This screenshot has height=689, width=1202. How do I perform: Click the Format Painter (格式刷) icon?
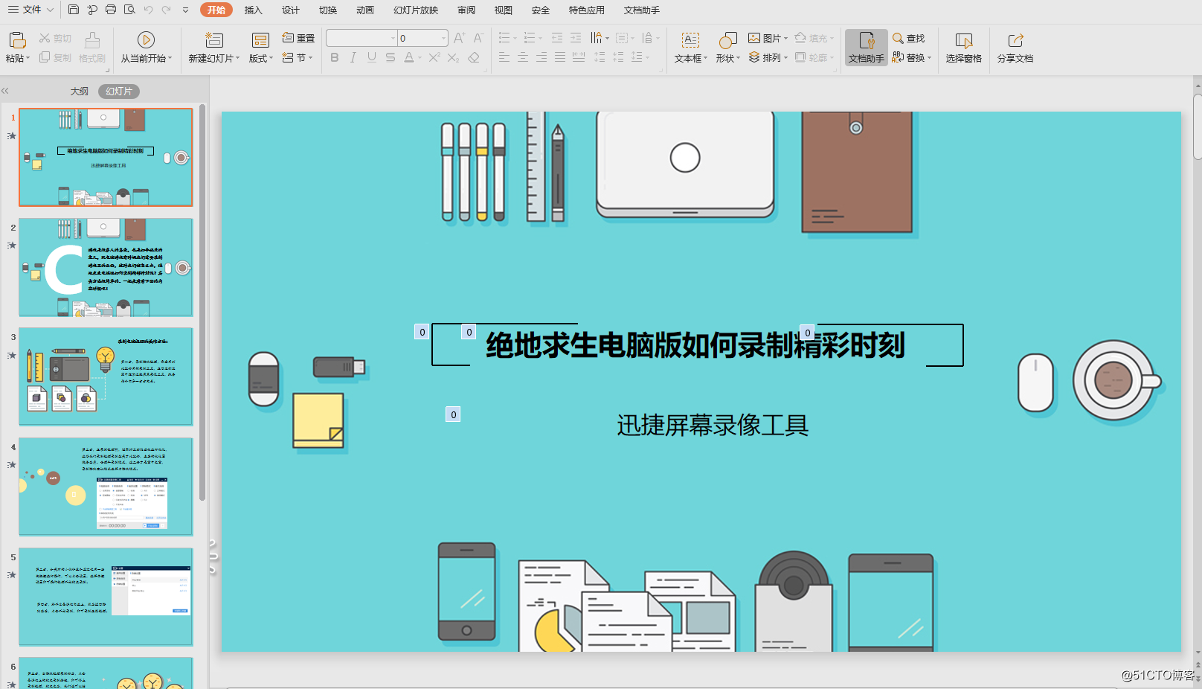click(x=92, y=39)
